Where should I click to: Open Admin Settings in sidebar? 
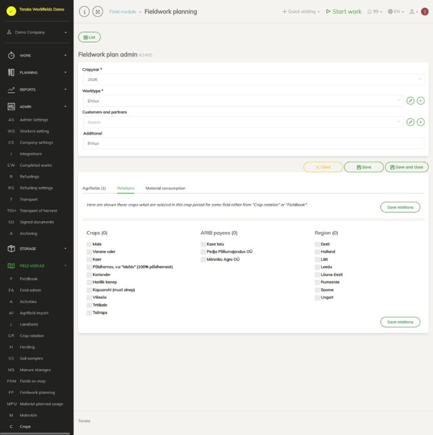click(x=34, y=120)
